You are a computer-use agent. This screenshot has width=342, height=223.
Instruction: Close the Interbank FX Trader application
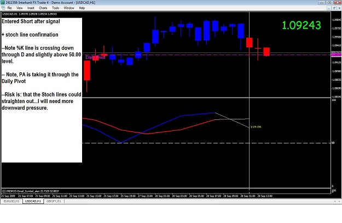[x=337, y=2]
